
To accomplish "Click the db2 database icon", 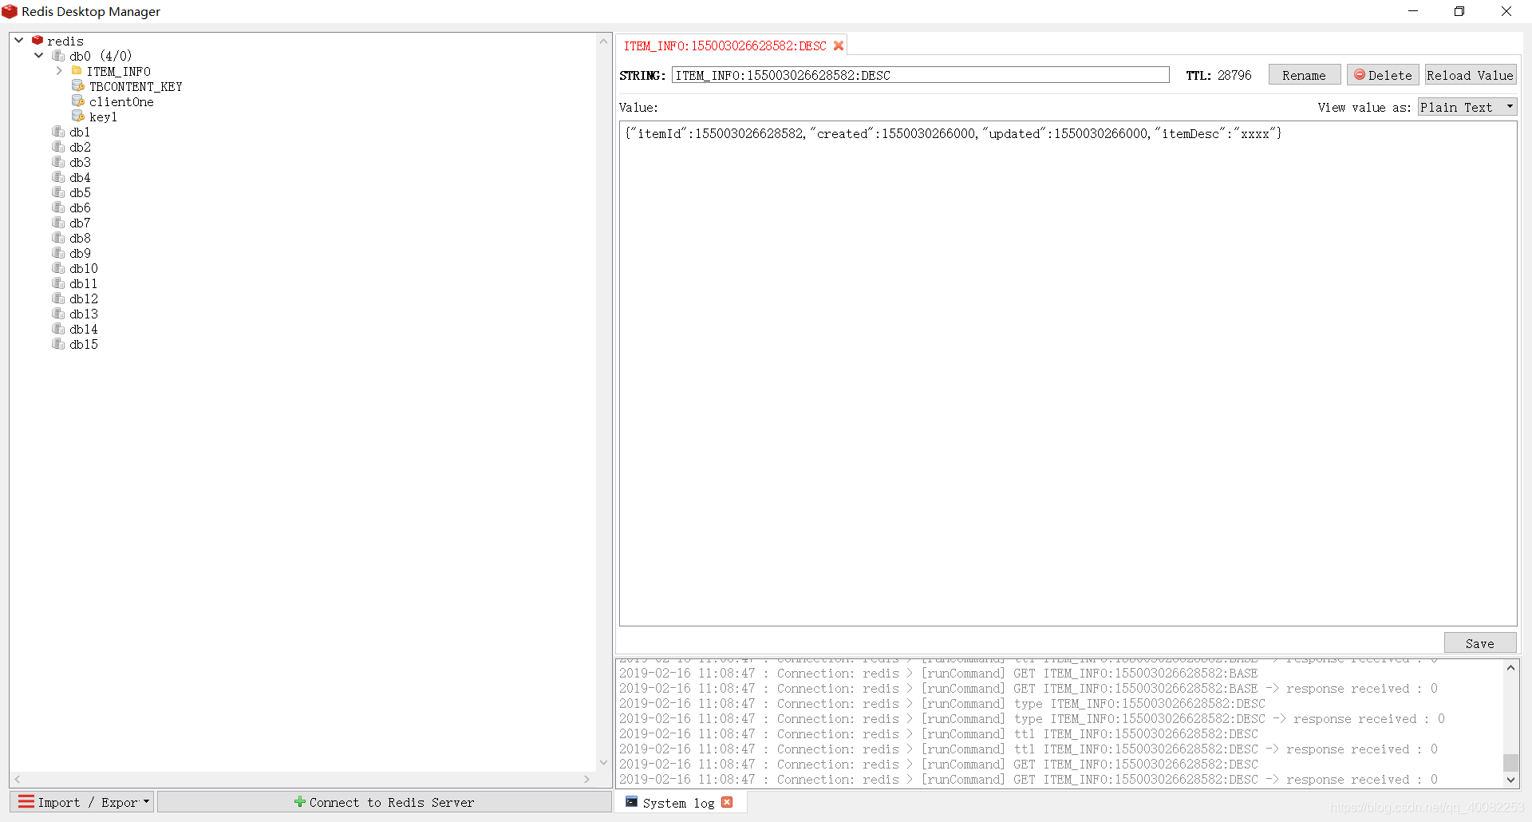I will (58, 146).
